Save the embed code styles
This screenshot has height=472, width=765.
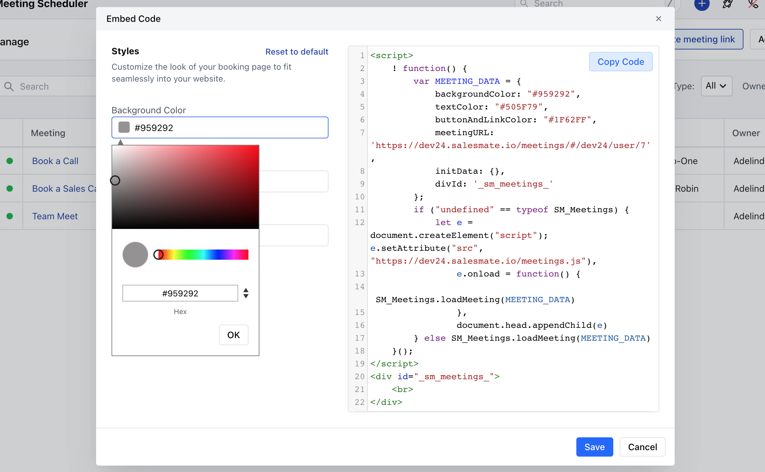coord(595,447)
